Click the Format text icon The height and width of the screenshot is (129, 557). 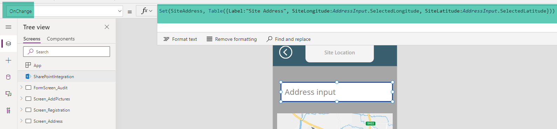coord(166,39)
